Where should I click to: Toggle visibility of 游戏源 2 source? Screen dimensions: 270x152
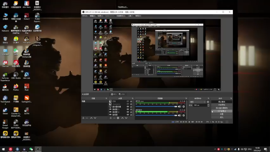[x=128, y=112]
